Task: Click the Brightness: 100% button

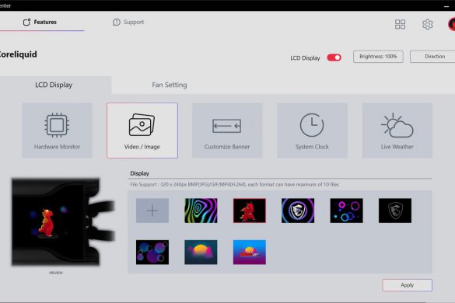Action: point(378,57)
